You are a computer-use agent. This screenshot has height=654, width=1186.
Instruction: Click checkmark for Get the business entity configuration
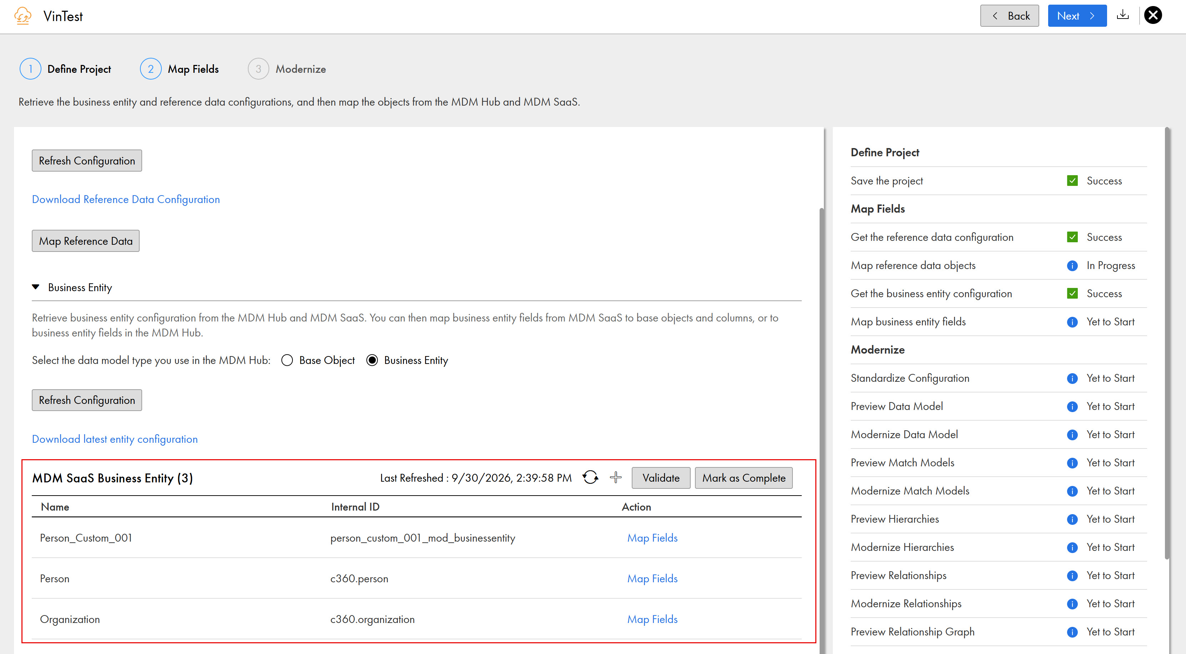click(x=1072, y=293)
